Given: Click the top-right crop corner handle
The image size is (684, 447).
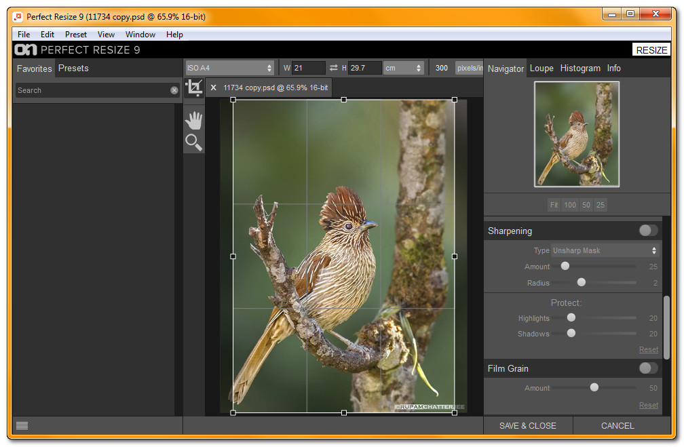Looking at the screenshot, I should click(x=455, y=100).
